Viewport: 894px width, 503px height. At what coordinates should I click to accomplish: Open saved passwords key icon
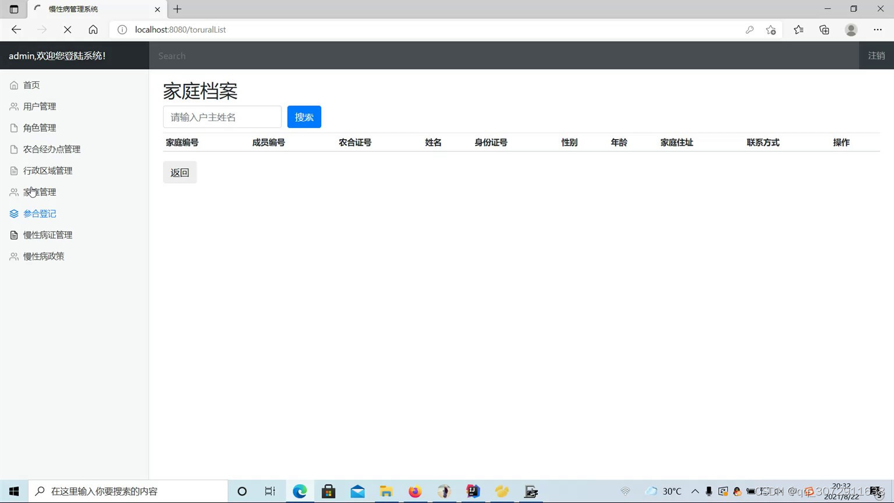750,30
